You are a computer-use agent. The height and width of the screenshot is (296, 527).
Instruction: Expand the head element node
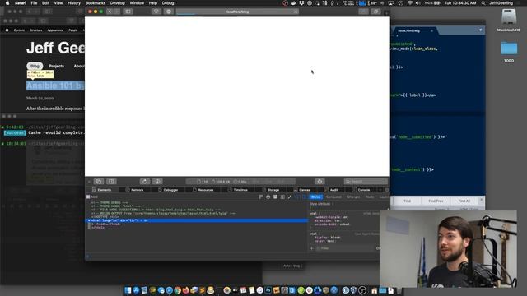click(x=93, y=224)
